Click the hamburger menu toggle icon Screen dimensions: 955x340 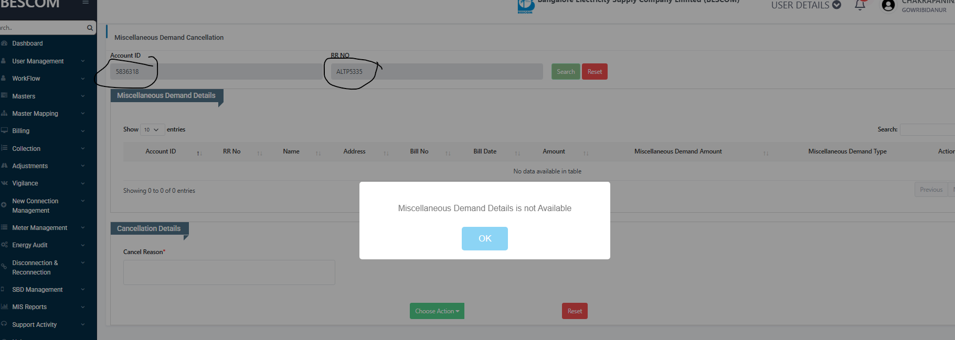pyautogui.click(x=86, y=2)
